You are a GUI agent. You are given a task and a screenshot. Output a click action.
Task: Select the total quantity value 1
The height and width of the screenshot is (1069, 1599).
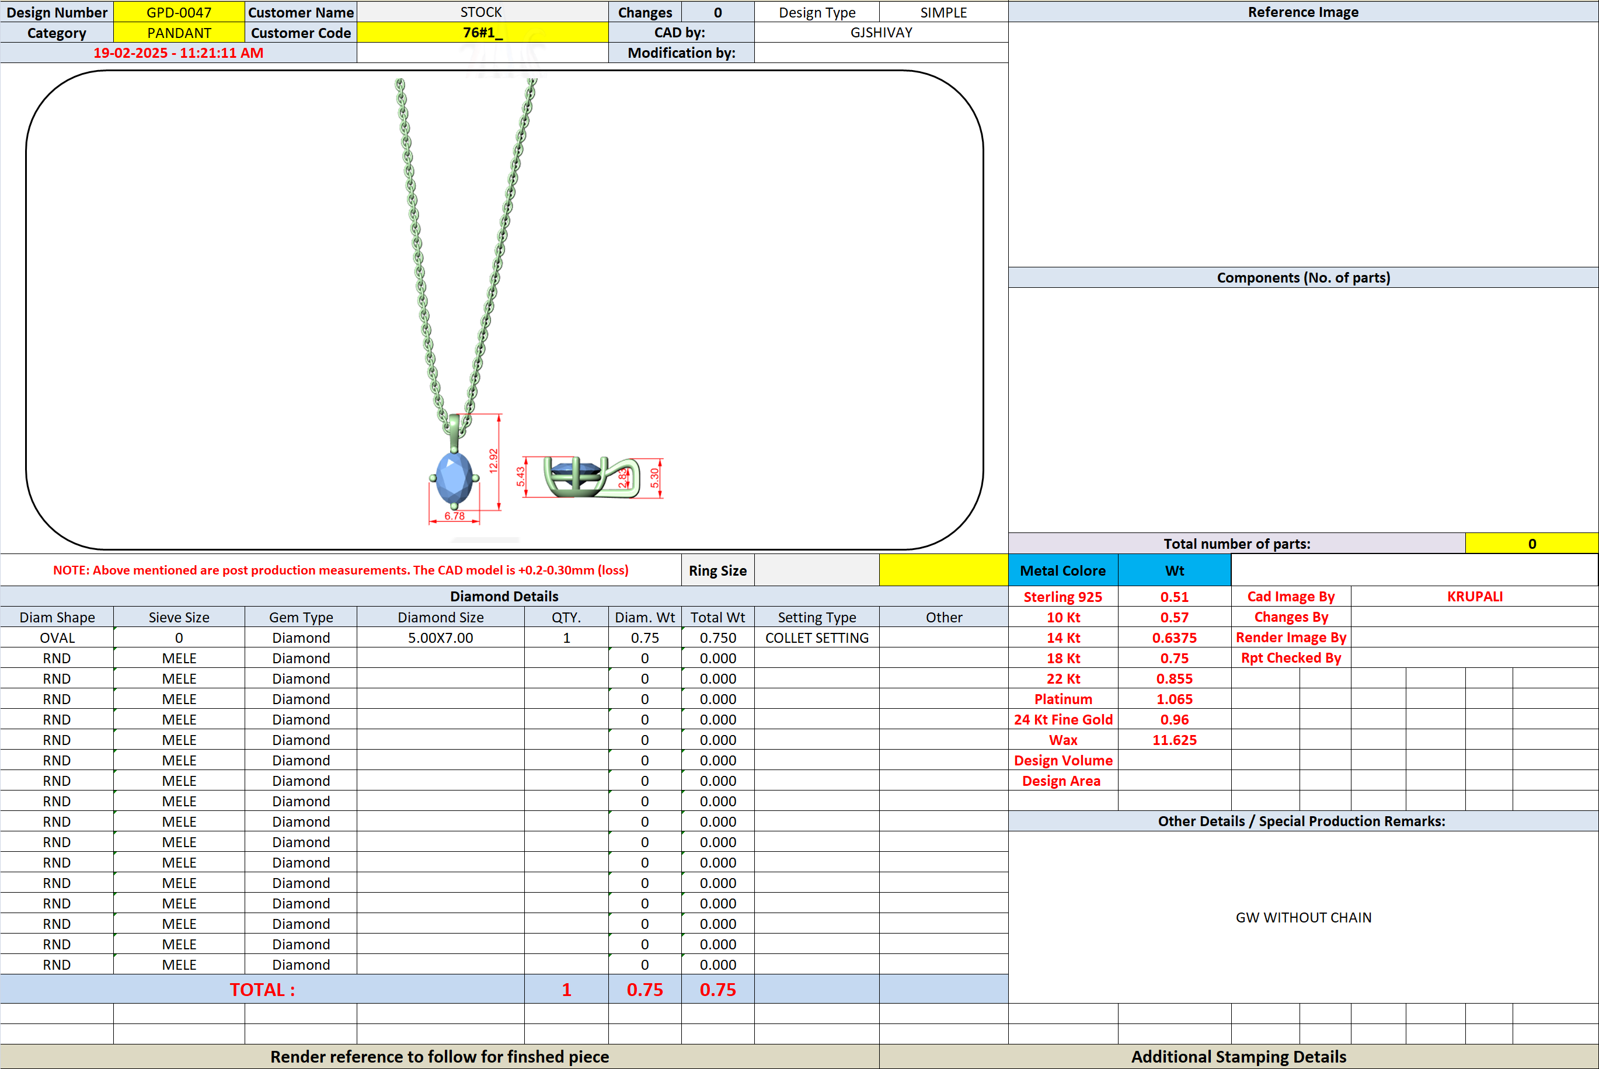pos(566,989)
